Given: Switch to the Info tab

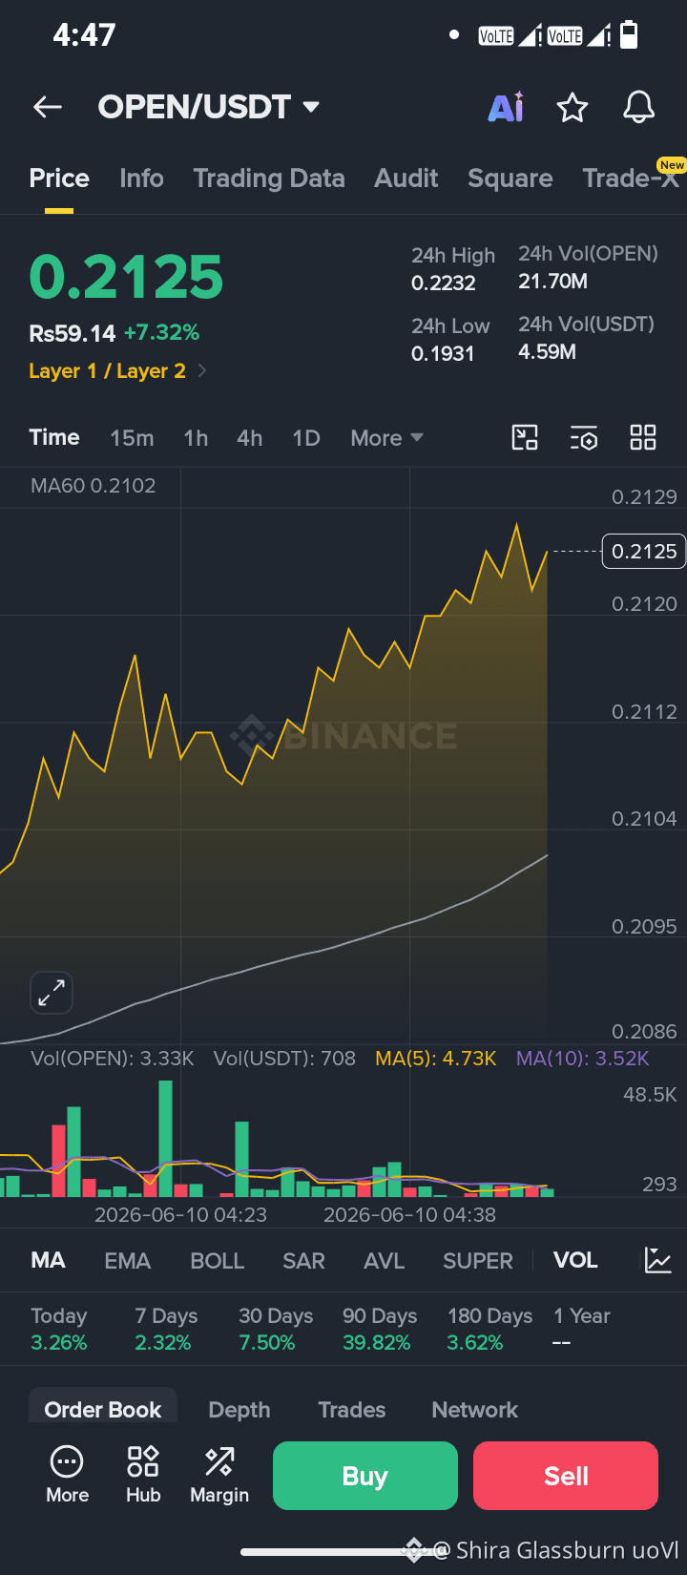Looking at the screenshot, I should [x=141, y=178].
